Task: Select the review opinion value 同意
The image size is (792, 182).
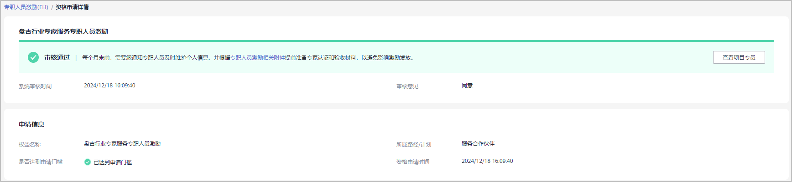Action: click(x=467, y=86)
